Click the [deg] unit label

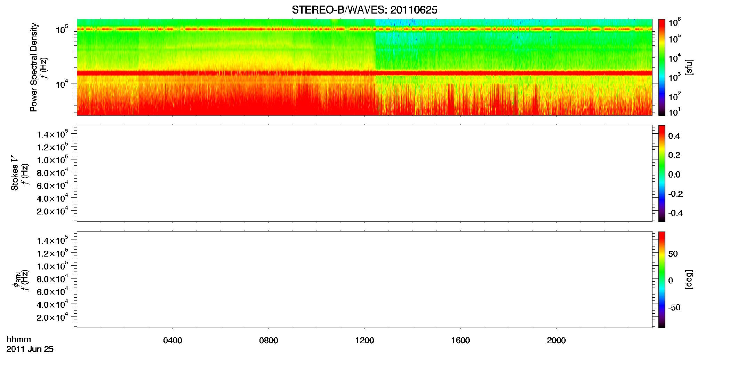pos(689,280)
